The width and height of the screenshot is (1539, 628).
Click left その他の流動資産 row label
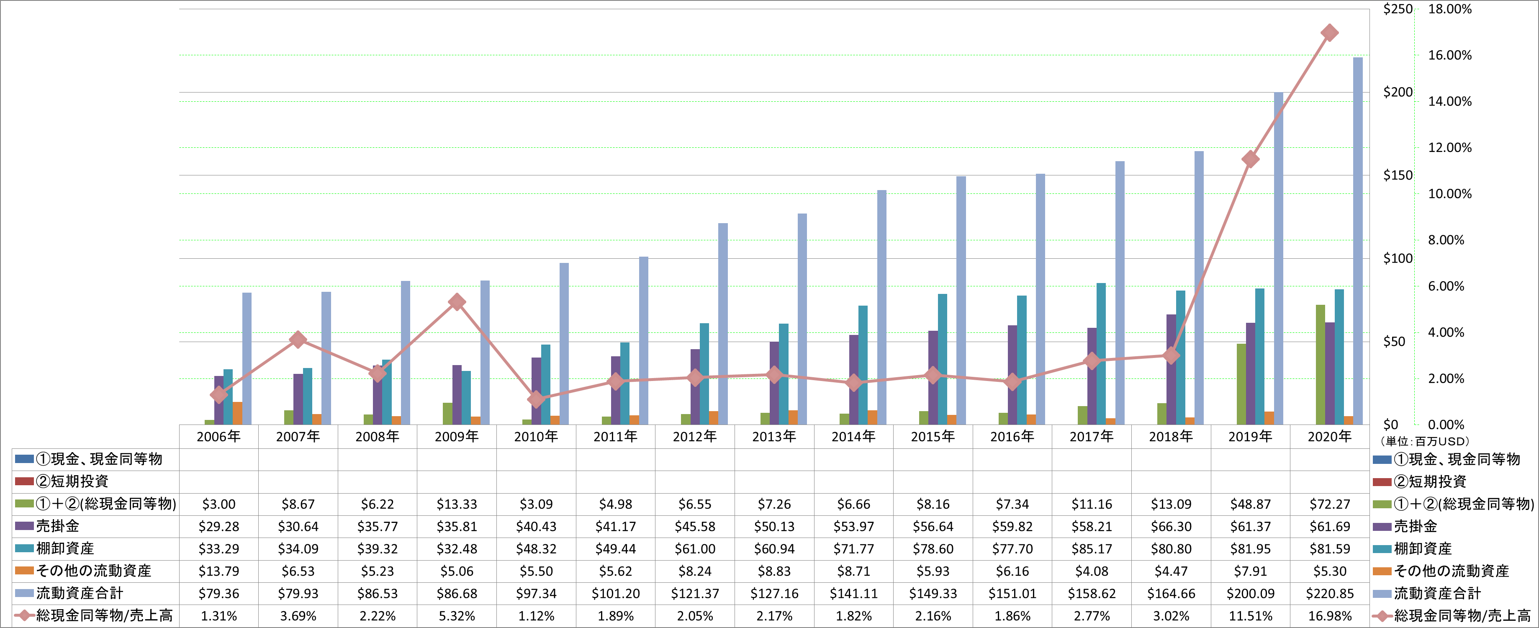click(x=94, y=571)
